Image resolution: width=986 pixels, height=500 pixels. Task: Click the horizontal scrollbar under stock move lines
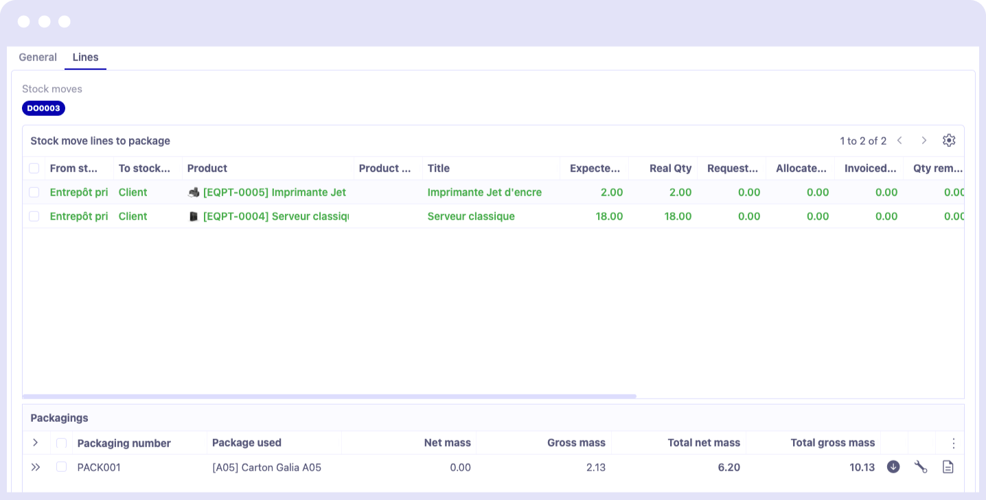click(x=330, y=396)
